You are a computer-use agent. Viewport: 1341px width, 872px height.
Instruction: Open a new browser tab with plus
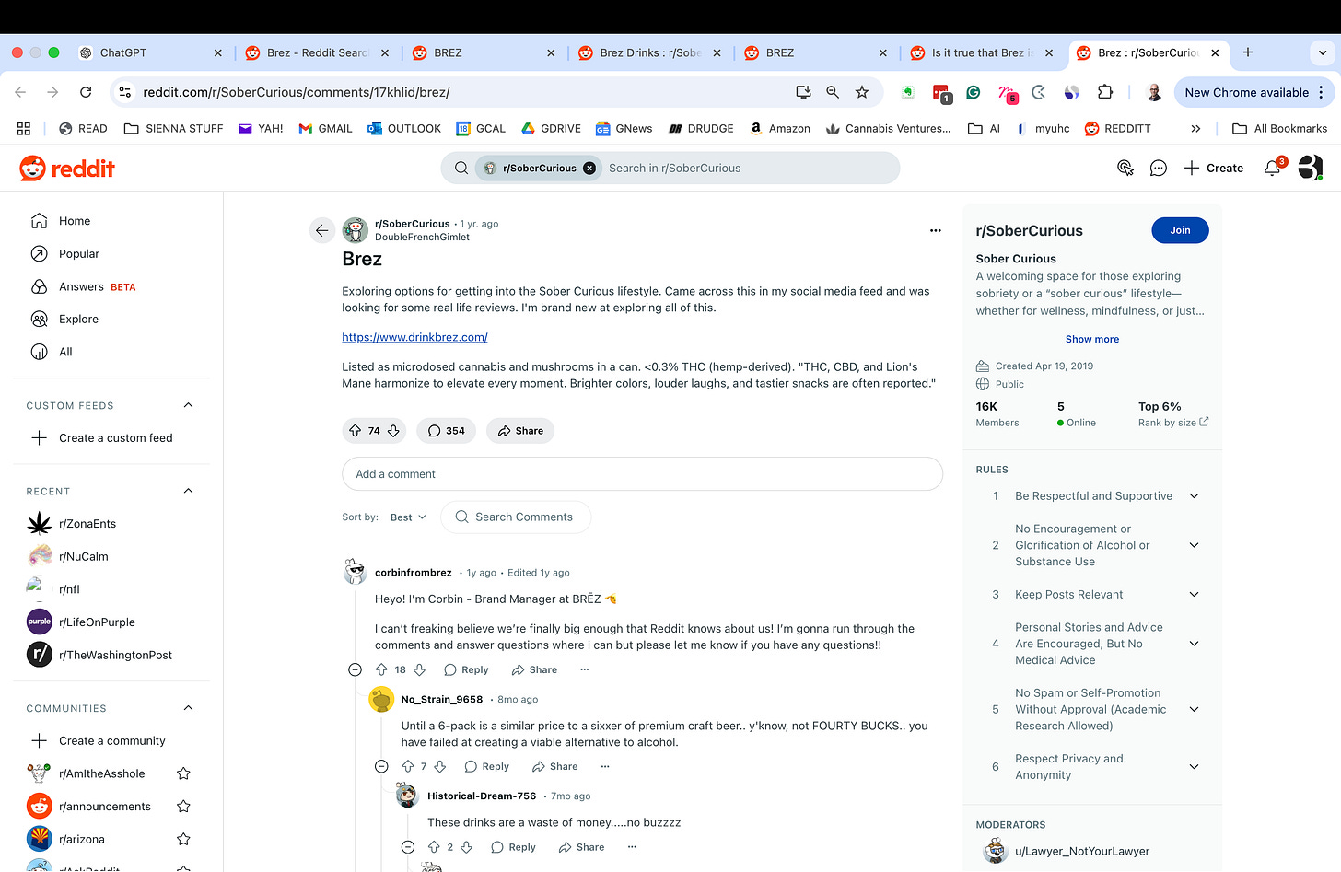click(x=1248, y=52)
